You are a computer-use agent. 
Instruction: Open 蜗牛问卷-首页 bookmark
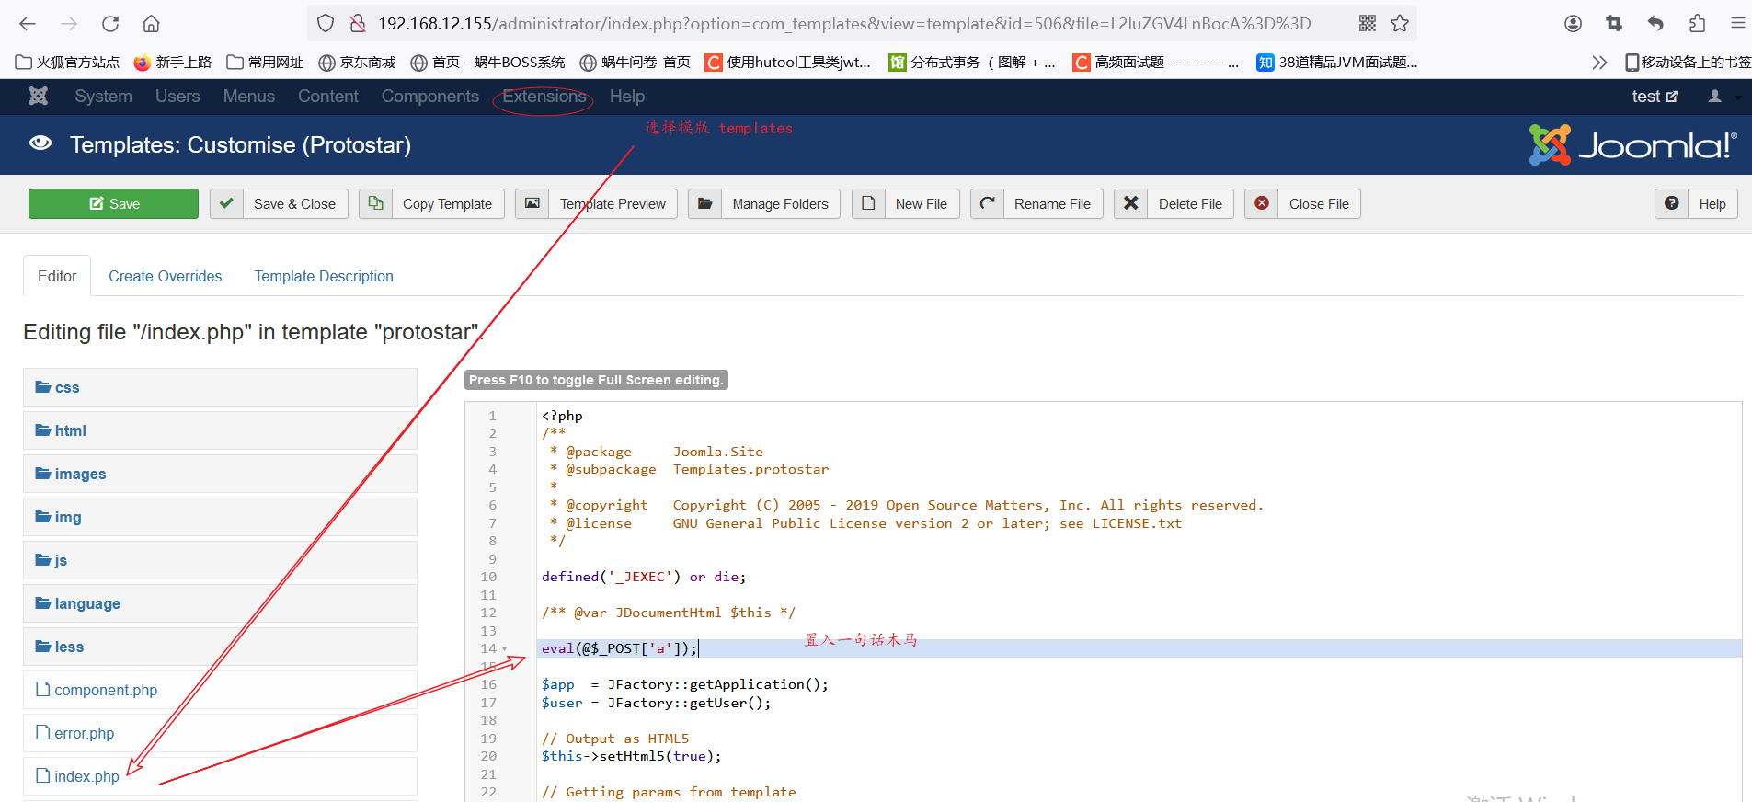pyautogui.click(x=636, y=63)
